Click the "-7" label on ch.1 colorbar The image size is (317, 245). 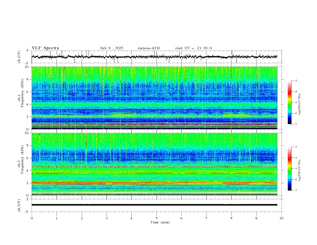pyautogui.click(x=295, y=124)
